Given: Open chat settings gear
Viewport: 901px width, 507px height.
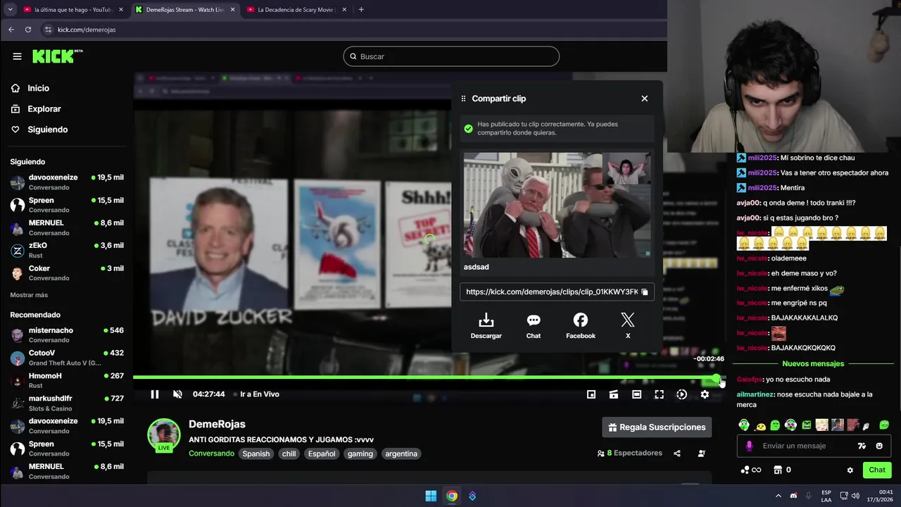Looking at the screenshot, I should (850, 470).
